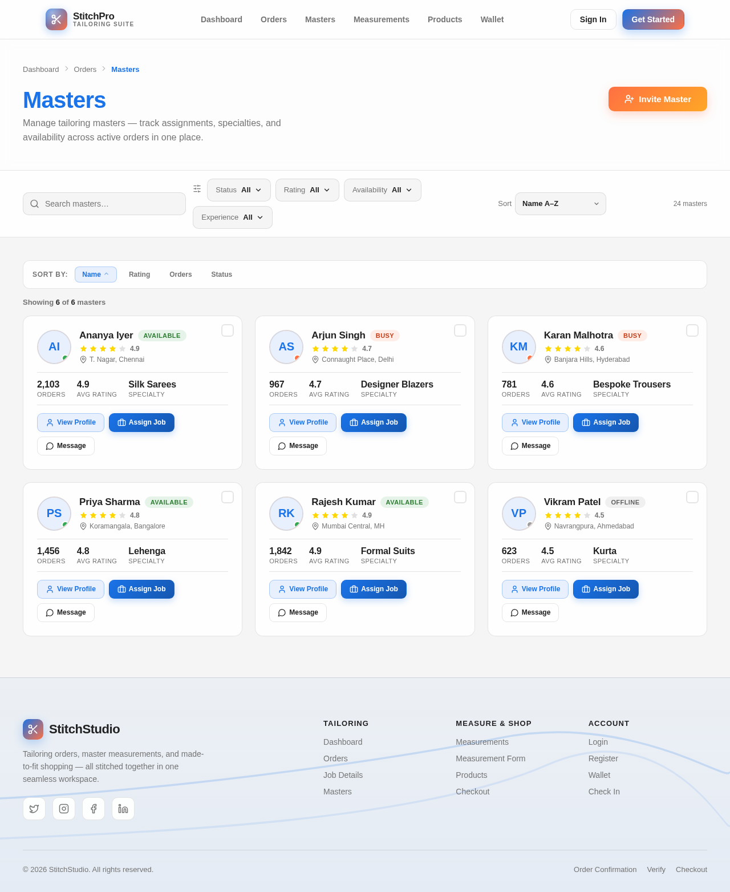This screenshot has width=730, height=892.
Task: Select Priya Sharma's card checkbox
Action: [228, 497]
